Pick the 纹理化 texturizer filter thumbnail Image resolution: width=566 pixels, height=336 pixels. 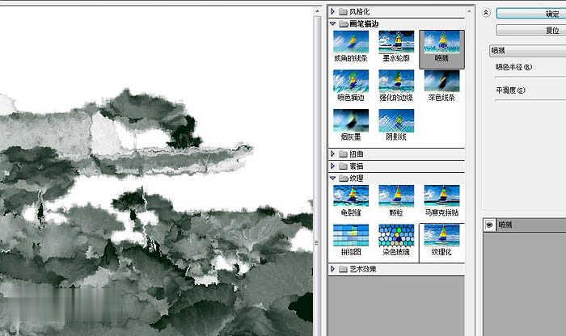click(441, 236)
